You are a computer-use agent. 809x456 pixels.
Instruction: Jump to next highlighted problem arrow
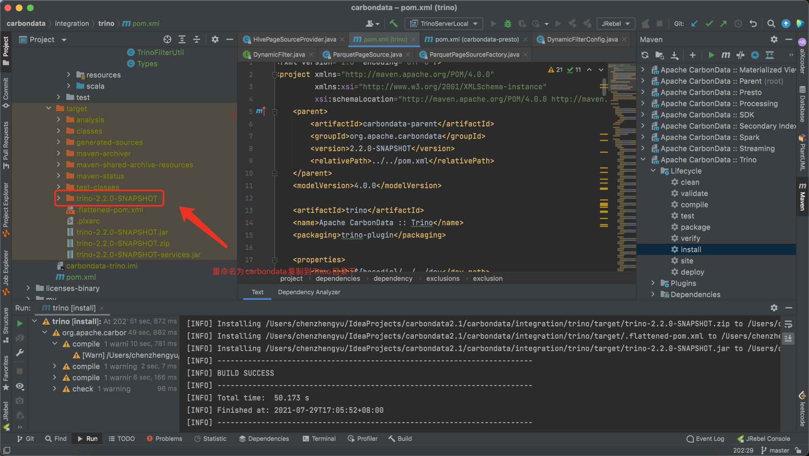[601, 70]
